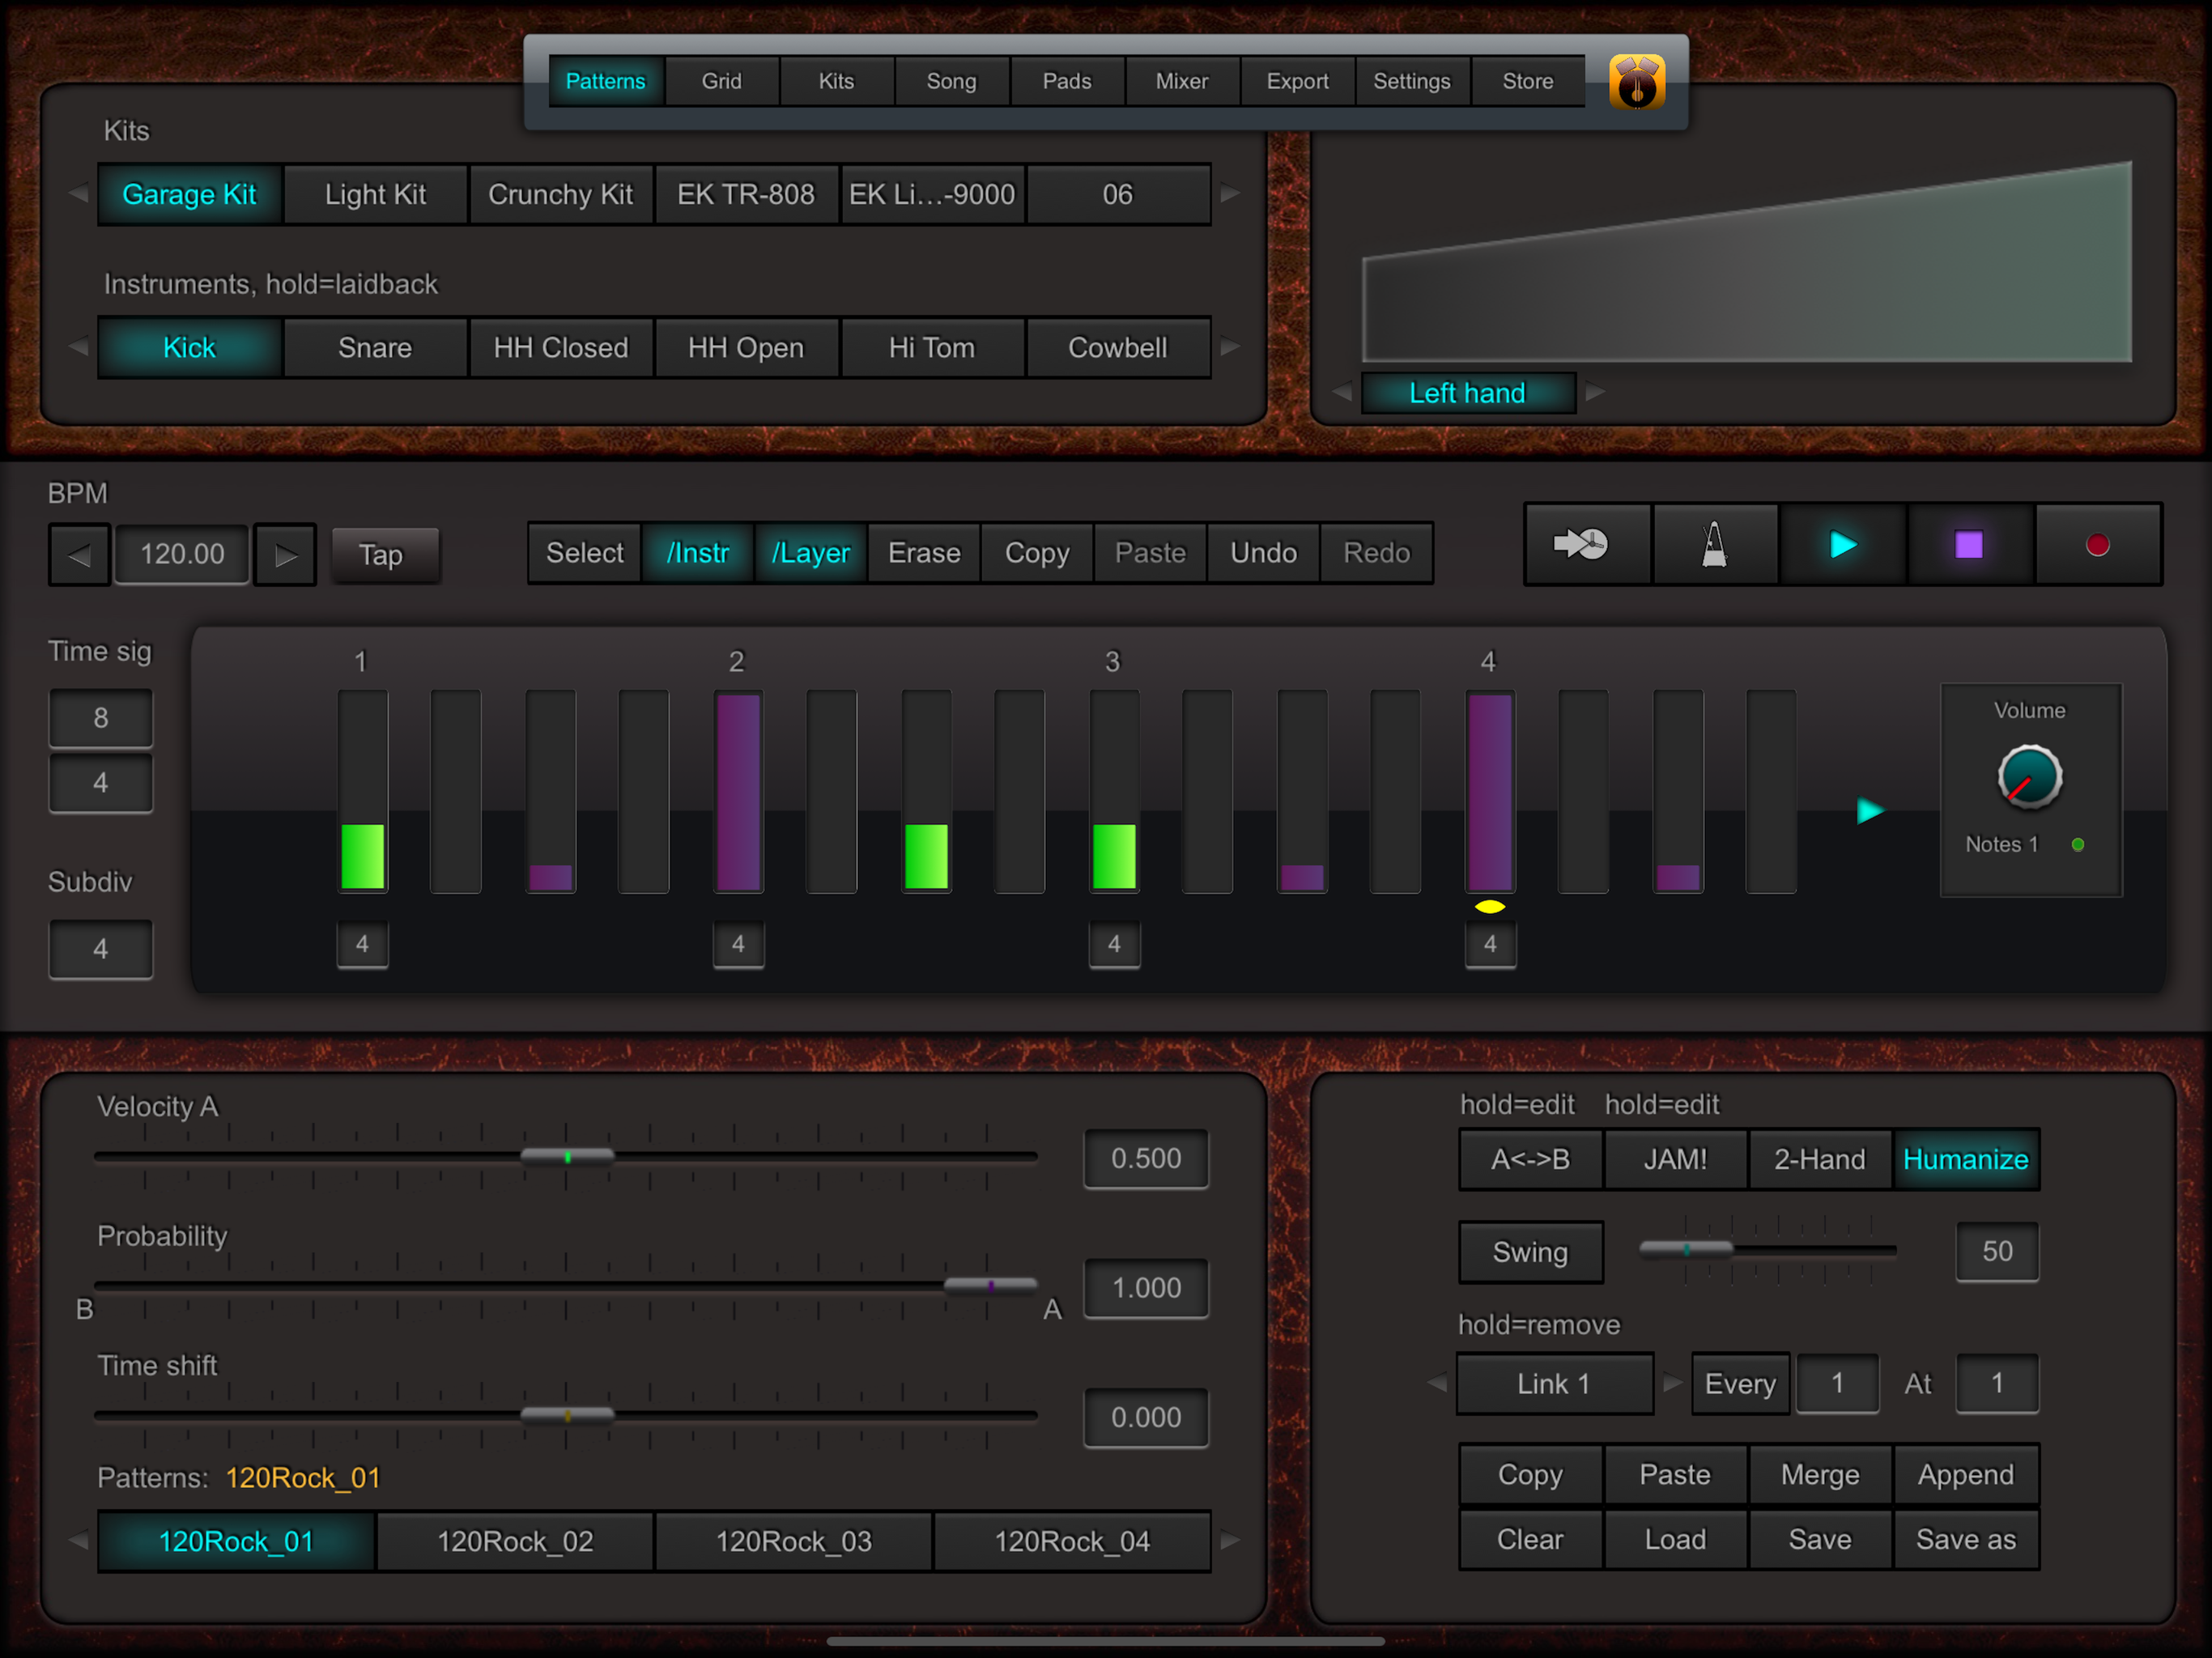The width and height of the screenshot is (2212, 1658).
Task: Click the metronome icon
Action: coord(1714,545)
